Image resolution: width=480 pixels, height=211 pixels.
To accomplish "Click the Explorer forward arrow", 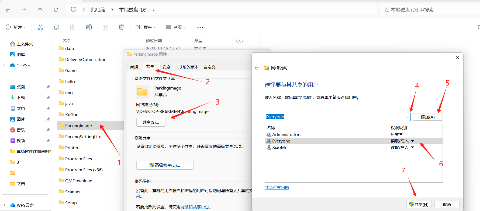I will pyautogui.click(x=24, y=10).
